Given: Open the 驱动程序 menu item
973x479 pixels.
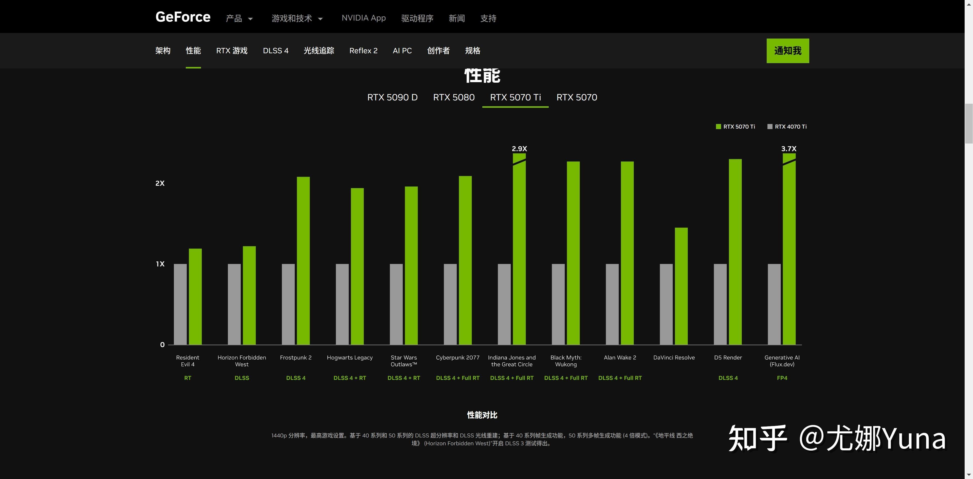Looking at the screenshot, I should click(x=417, y=18).
